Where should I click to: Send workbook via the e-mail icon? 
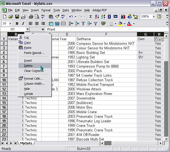coord(23,17)
